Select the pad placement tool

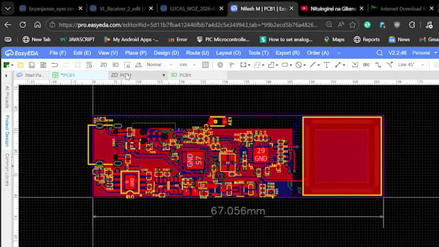point(232,65)
